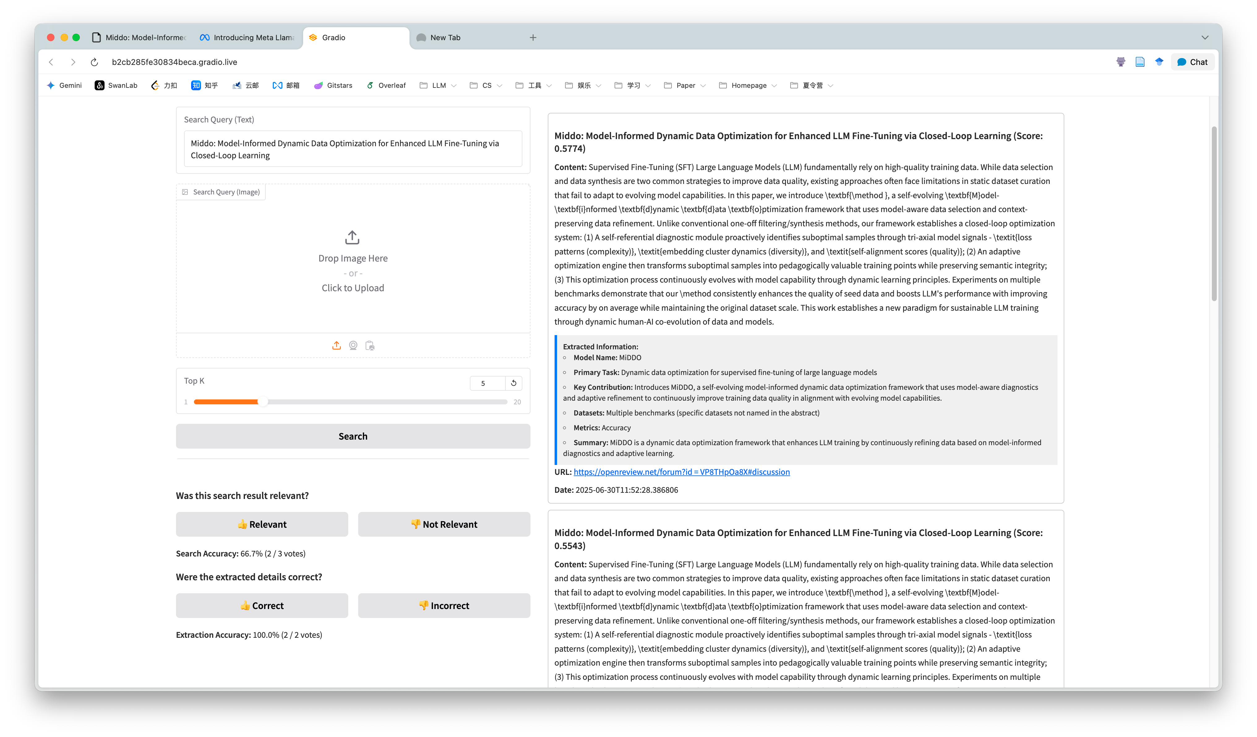Open the tab list chevron
This screenshot has height=737, width=1257.
pos(1205,37)
